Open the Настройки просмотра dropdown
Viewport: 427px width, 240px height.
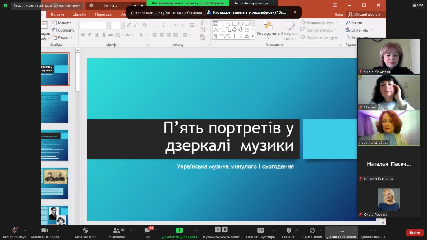254,3
